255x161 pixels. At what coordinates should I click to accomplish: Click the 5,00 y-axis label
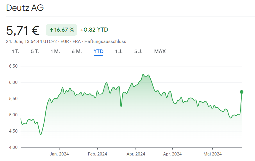point(13,115)
